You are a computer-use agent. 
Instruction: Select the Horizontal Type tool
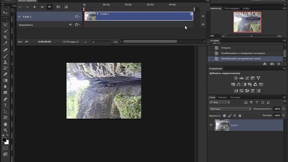tap(5, 105)
